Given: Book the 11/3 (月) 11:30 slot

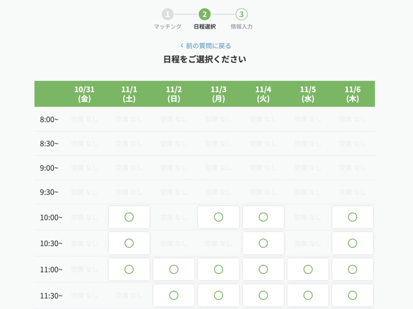Looking at the screenshot, I should coord(219,295).
